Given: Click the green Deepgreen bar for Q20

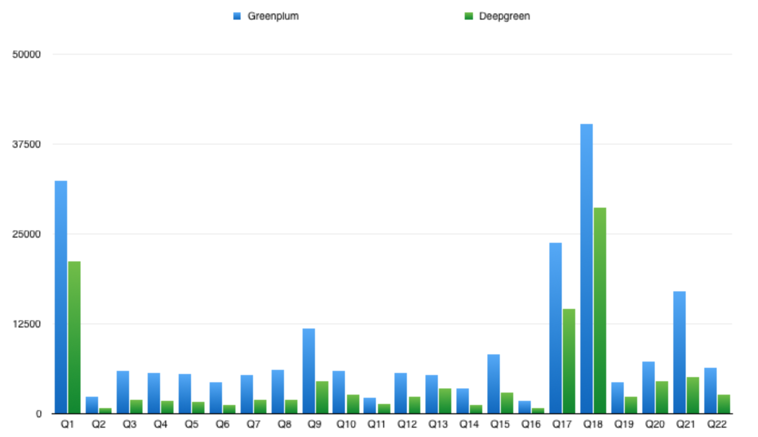Looking at the screenshot, I should 662,397.
